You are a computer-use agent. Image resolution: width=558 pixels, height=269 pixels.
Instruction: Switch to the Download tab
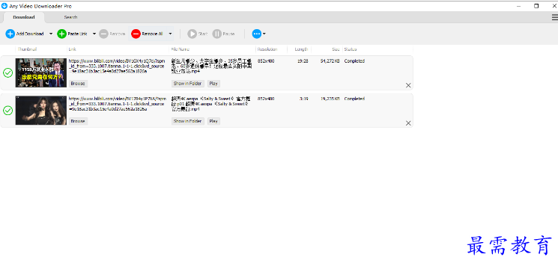(24, 17)
